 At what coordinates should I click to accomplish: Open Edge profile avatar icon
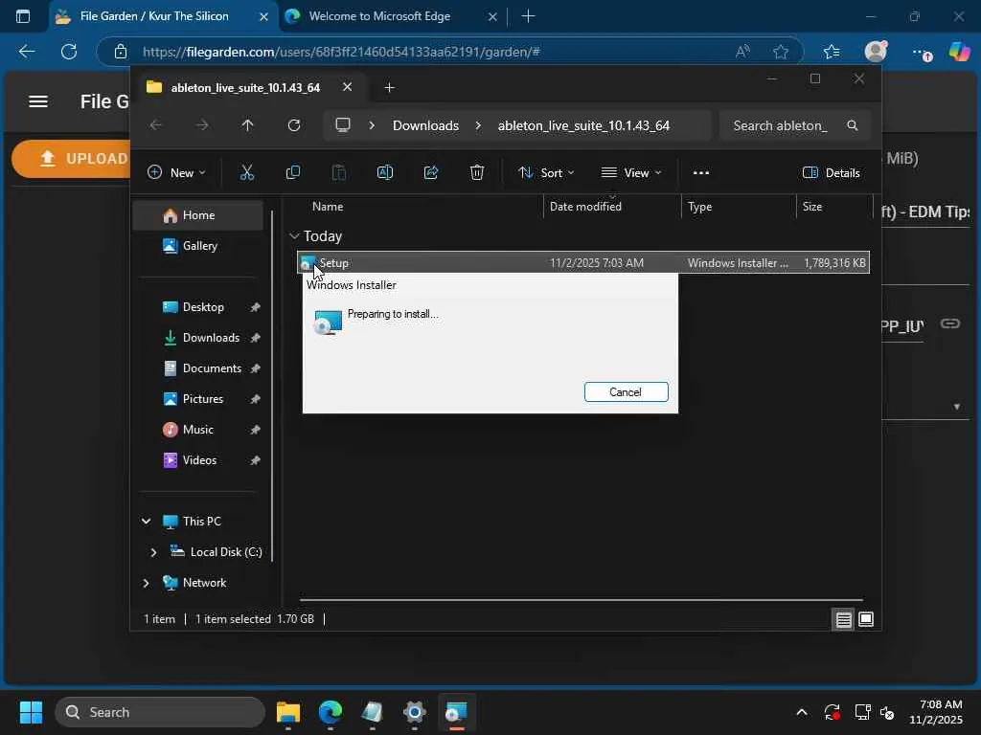pyautogui.click(x=876, y=52)
